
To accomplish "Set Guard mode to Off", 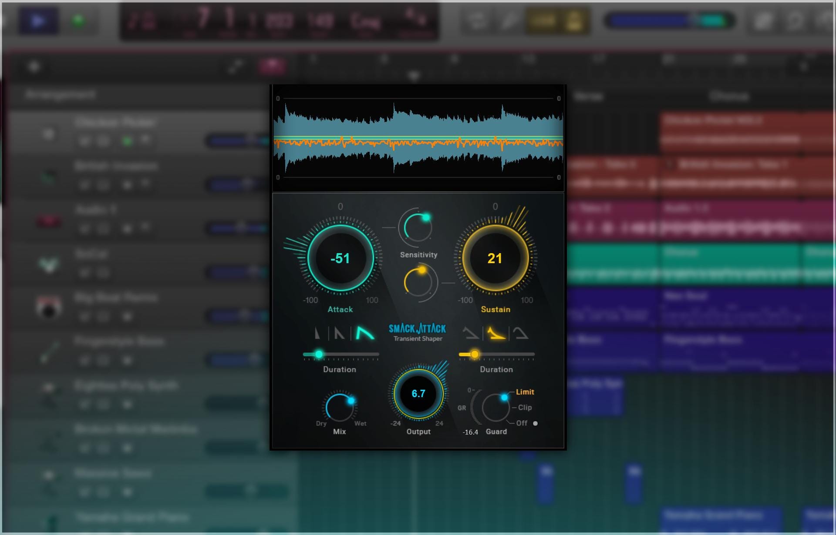I will (x=522, y=423).
